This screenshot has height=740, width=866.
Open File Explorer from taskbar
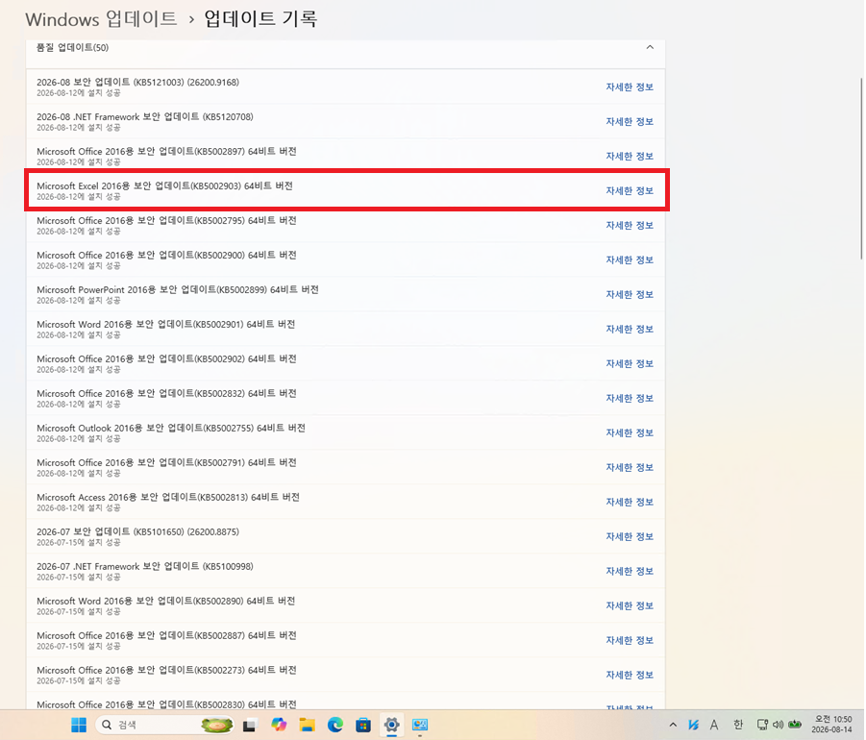307,725
